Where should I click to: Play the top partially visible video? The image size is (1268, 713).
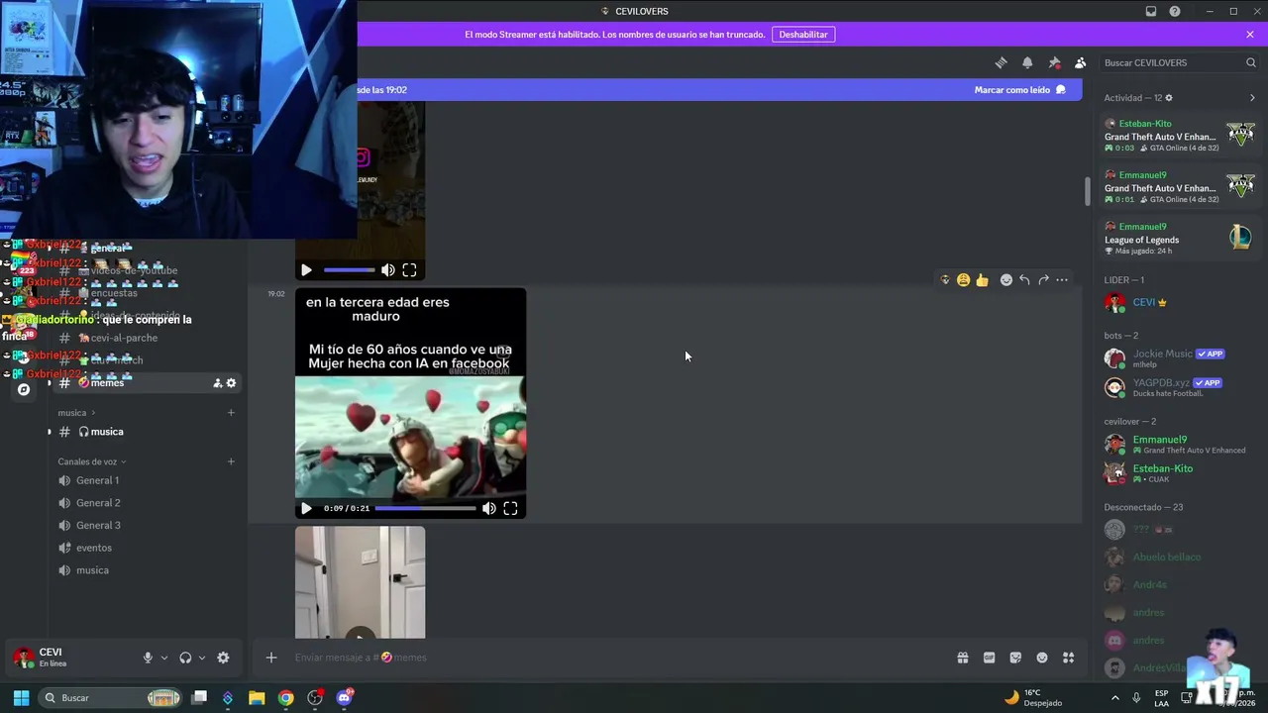[x=306, y=269]
